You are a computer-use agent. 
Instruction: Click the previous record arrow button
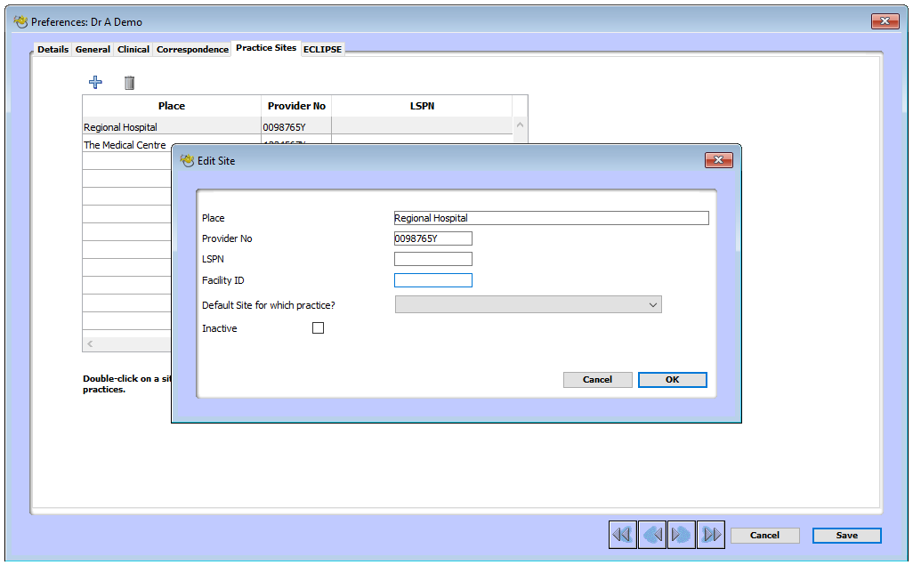pos(652,534)
